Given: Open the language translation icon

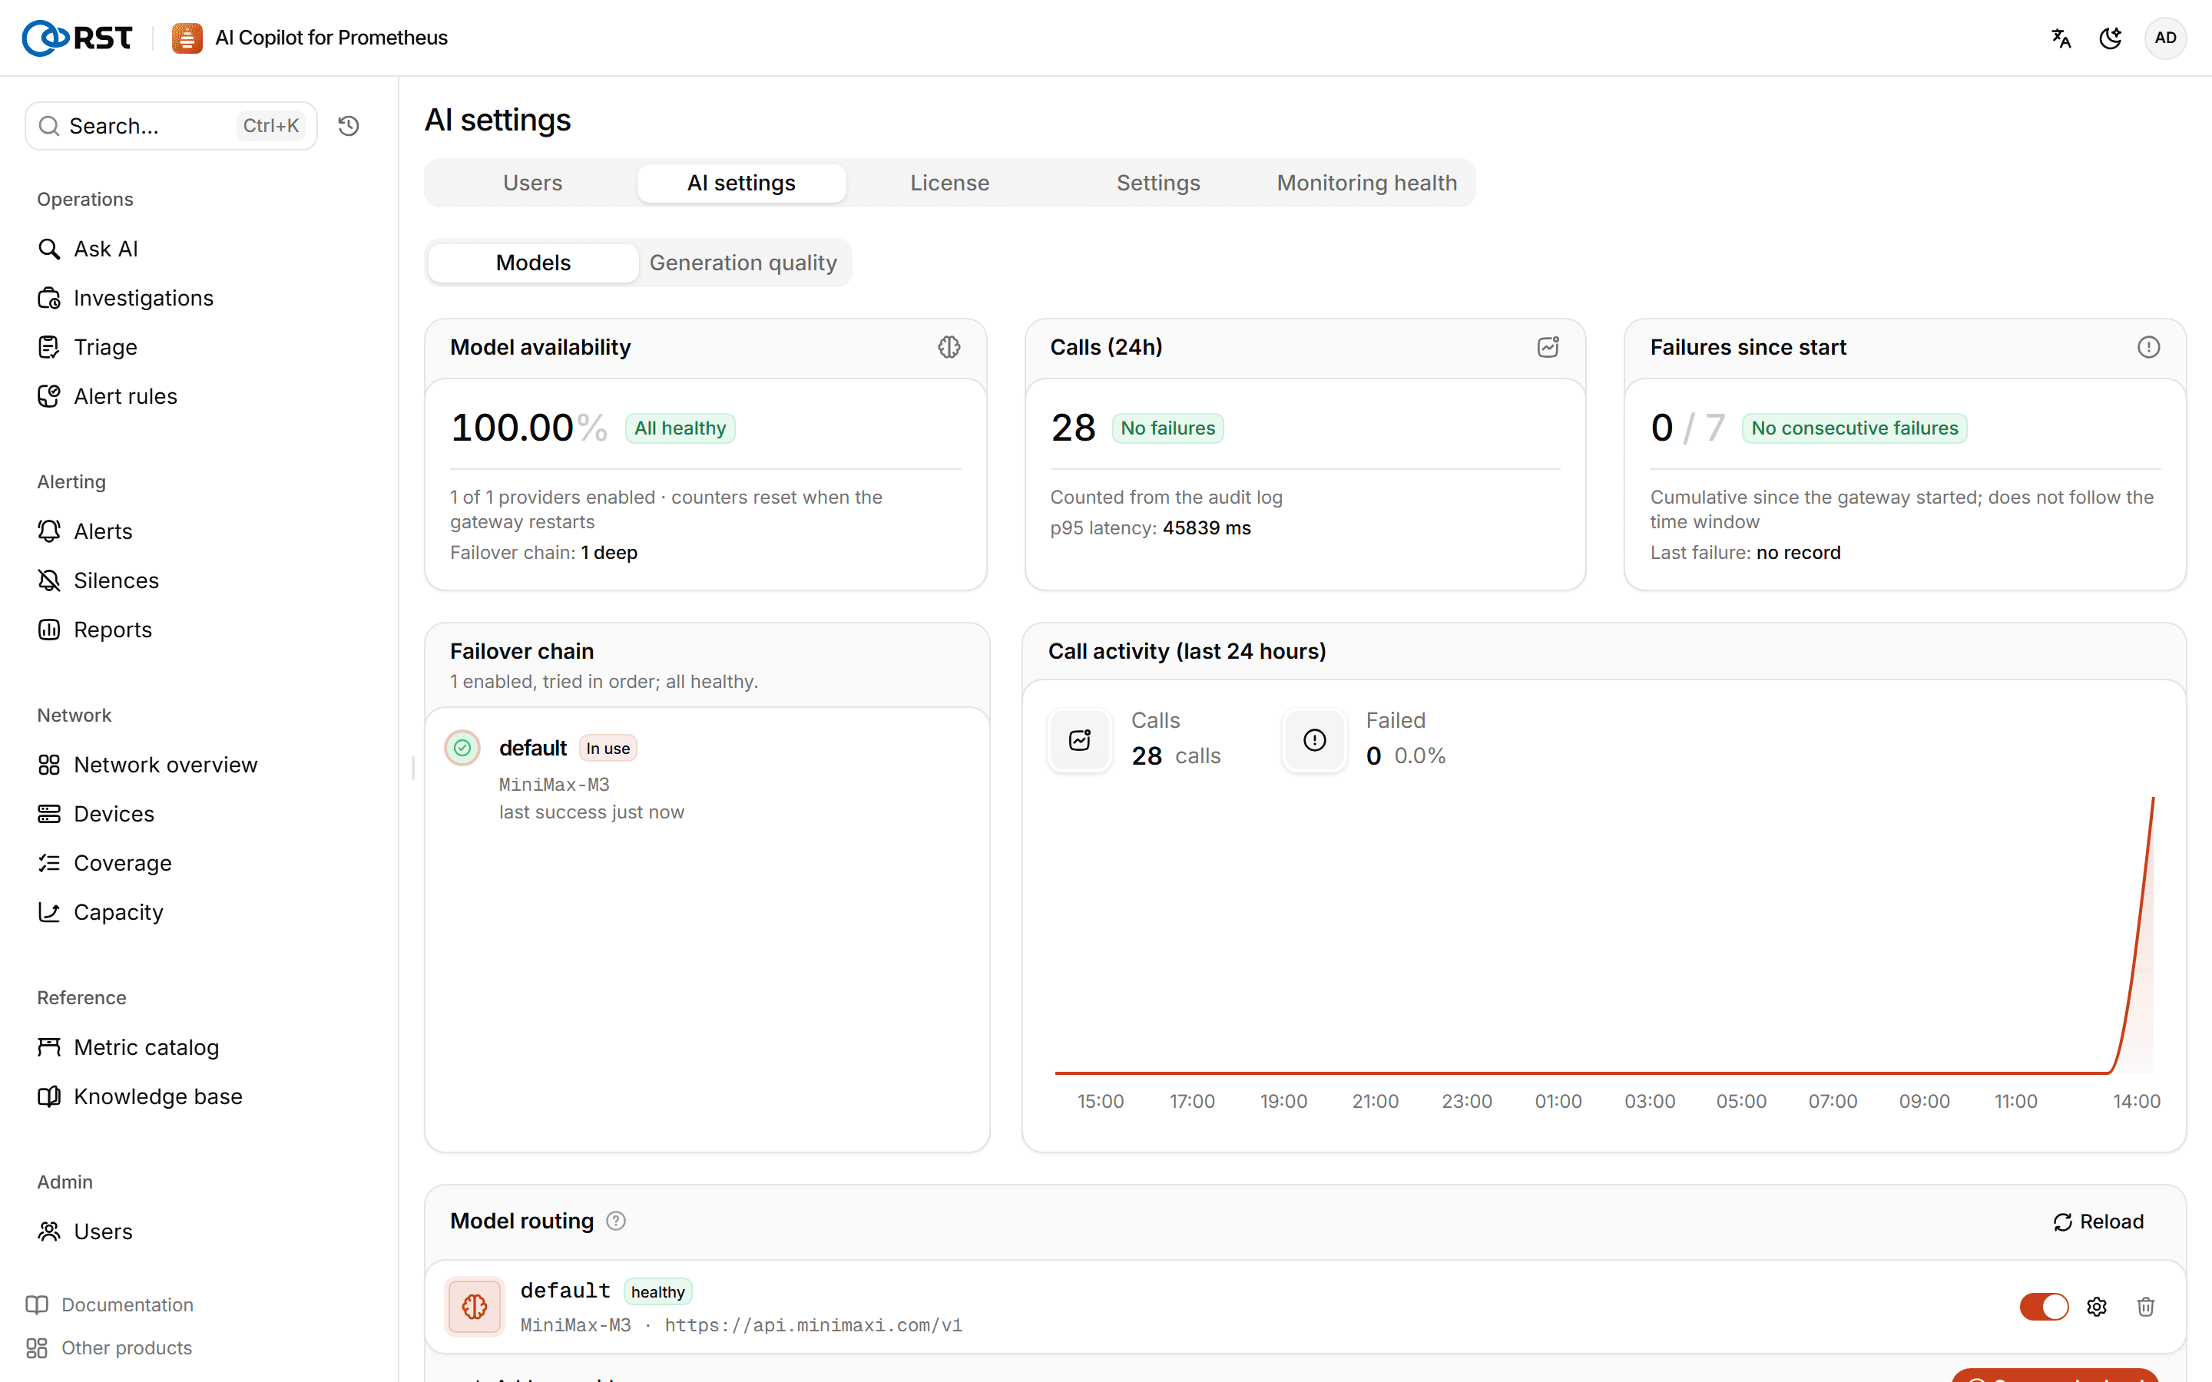Looking at the screenshot, I should [2060, 38].
